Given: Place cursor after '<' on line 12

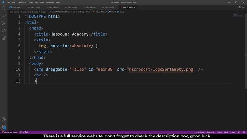Looking at the screenshot, I should (36, 81).
